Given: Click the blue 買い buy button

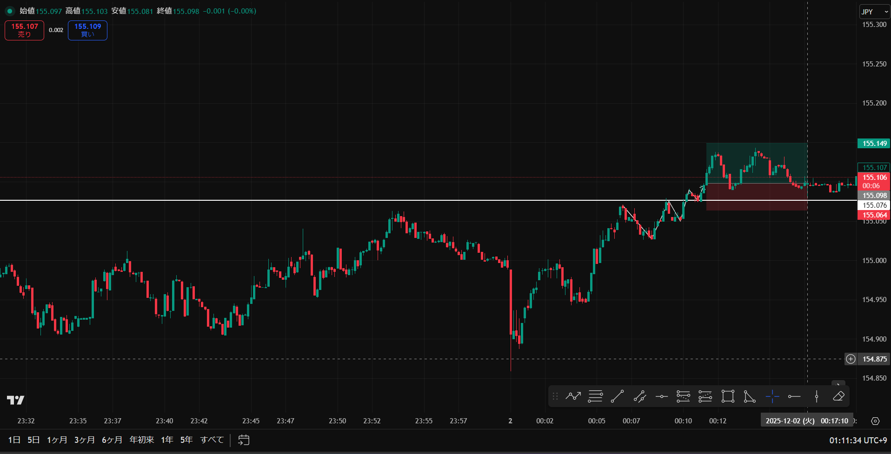Looking at the screenshot, I should click(x=87, y=30).
